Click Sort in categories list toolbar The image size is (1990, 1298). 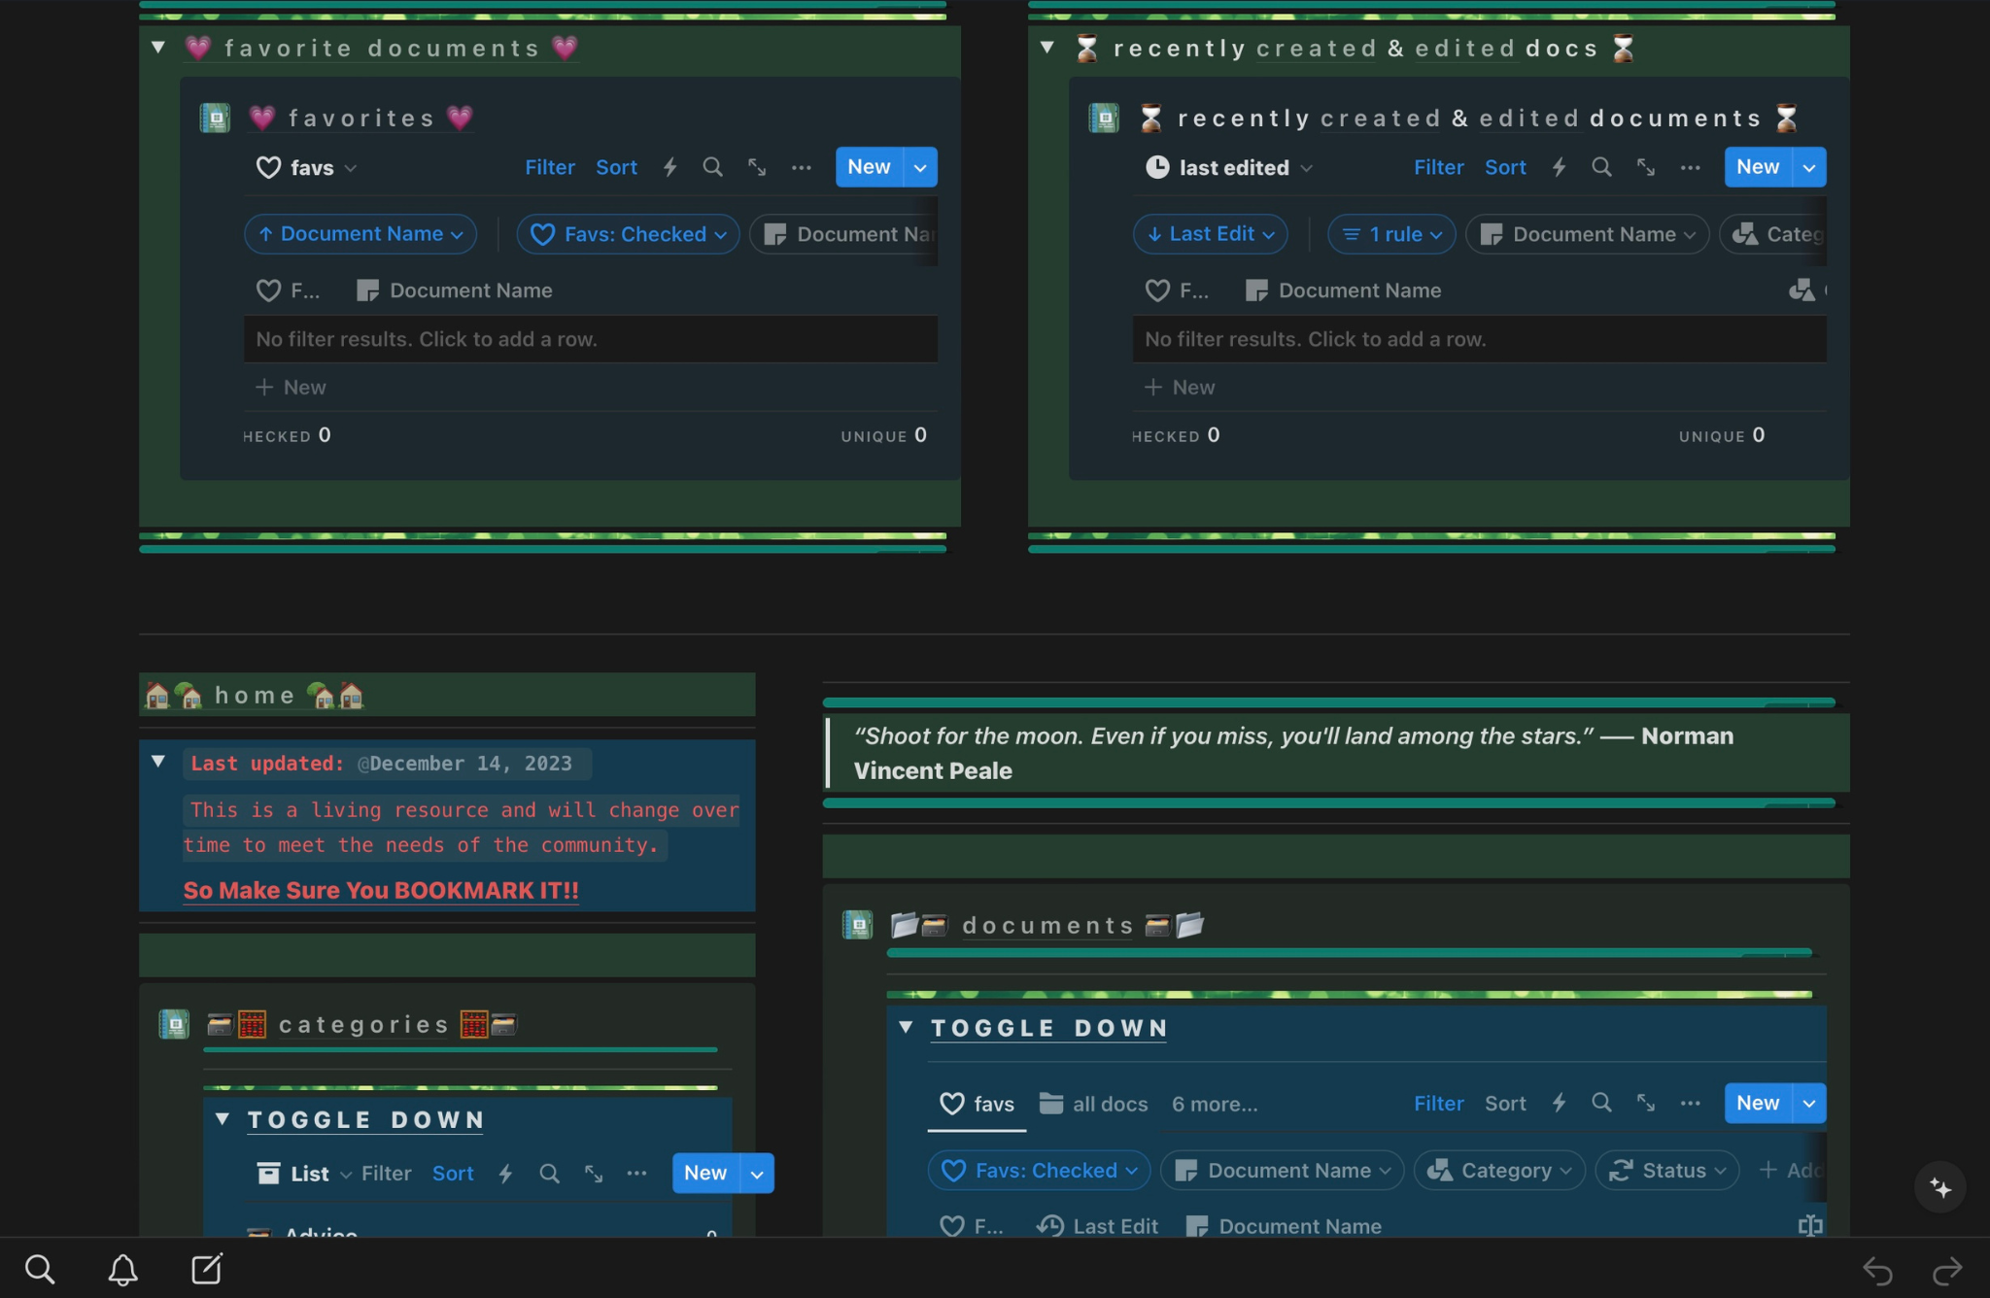(x=453, y=1174)
